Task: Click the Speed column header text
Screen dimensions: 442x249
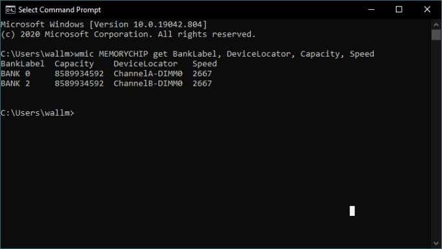Action: 205,64
